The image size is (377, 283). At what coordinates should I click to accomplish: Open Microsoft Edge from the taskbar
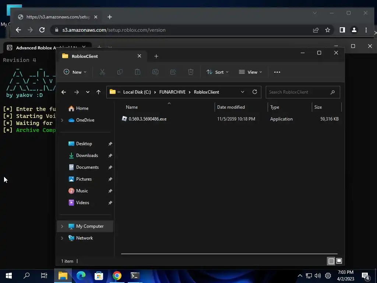81,276
